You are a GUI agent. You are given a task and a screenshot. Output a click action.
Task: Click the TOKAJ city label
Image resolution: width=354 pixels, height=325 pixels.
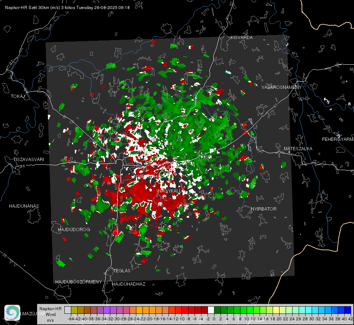pyautogui.click(x=18, y=96)
